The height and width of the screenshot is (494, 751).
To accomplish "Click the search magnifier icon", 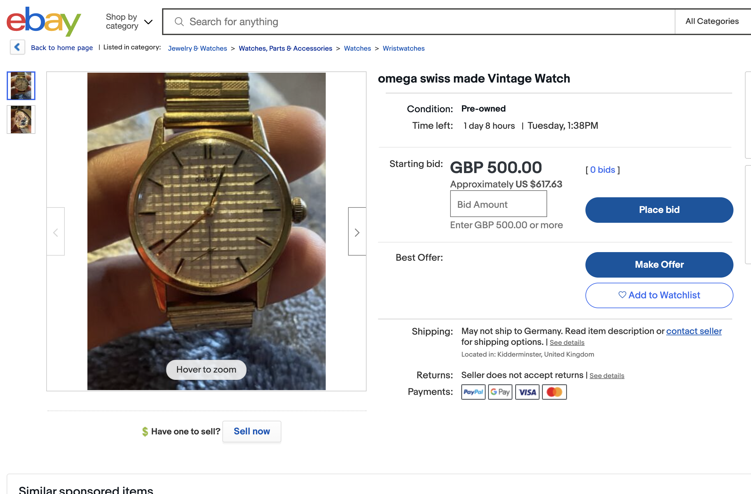I will coord(179,22).
